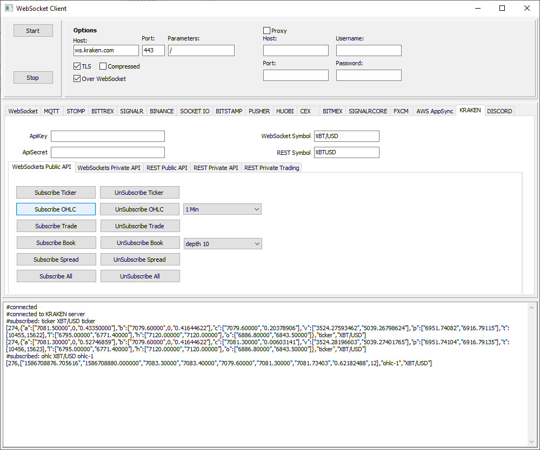Open the PUSHER tab

[259, 111]
